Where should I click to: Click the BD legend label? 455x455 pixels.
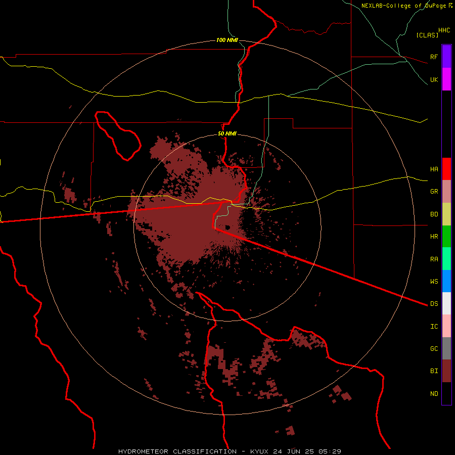click(x=434, y=214)
